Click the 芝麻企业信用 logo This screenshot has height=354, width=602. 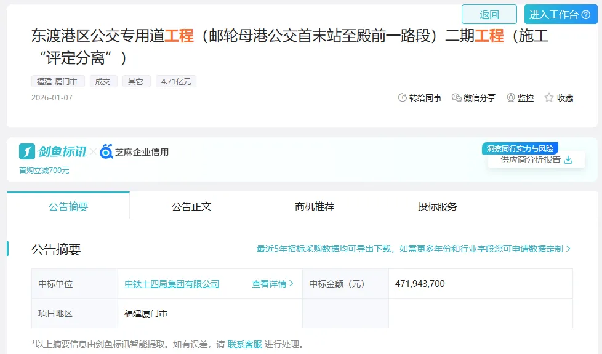[x=134, y=151]
